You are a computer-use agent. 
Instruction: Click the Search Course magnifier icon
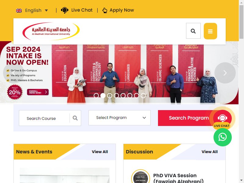point(75,118)
